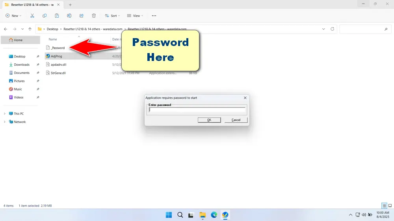Open Videos in the navigation pane
This screenshot has width=394, height=221.
tap(19, 98)
